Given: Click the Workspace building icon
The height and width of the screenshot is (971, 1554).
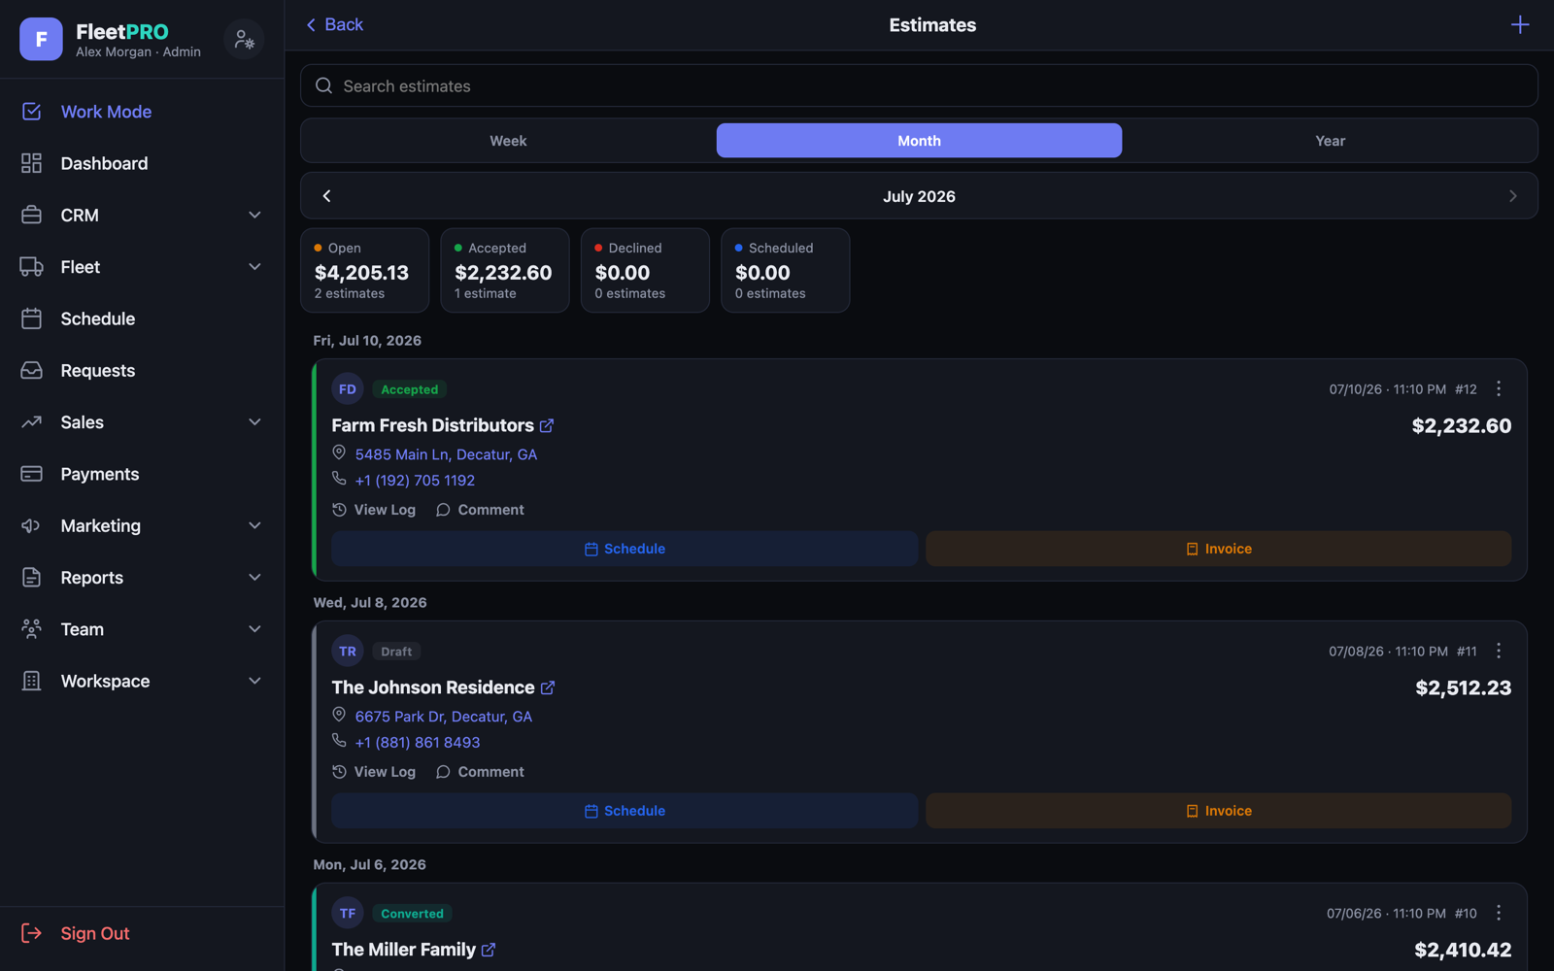Looking at the screenshot, I should [31, 681].
